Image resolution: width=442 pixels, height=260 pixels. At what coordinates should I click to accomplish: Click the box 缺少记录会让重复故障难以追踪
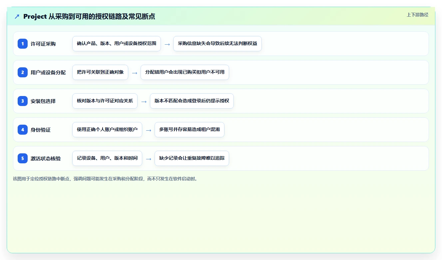pyautogui.click(x=192, y=158)
